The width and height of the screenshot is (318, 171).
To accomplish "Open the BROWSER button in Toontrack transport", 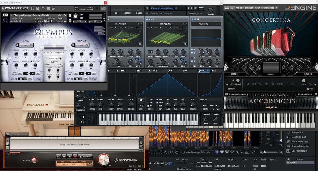I will click(86, 156).
